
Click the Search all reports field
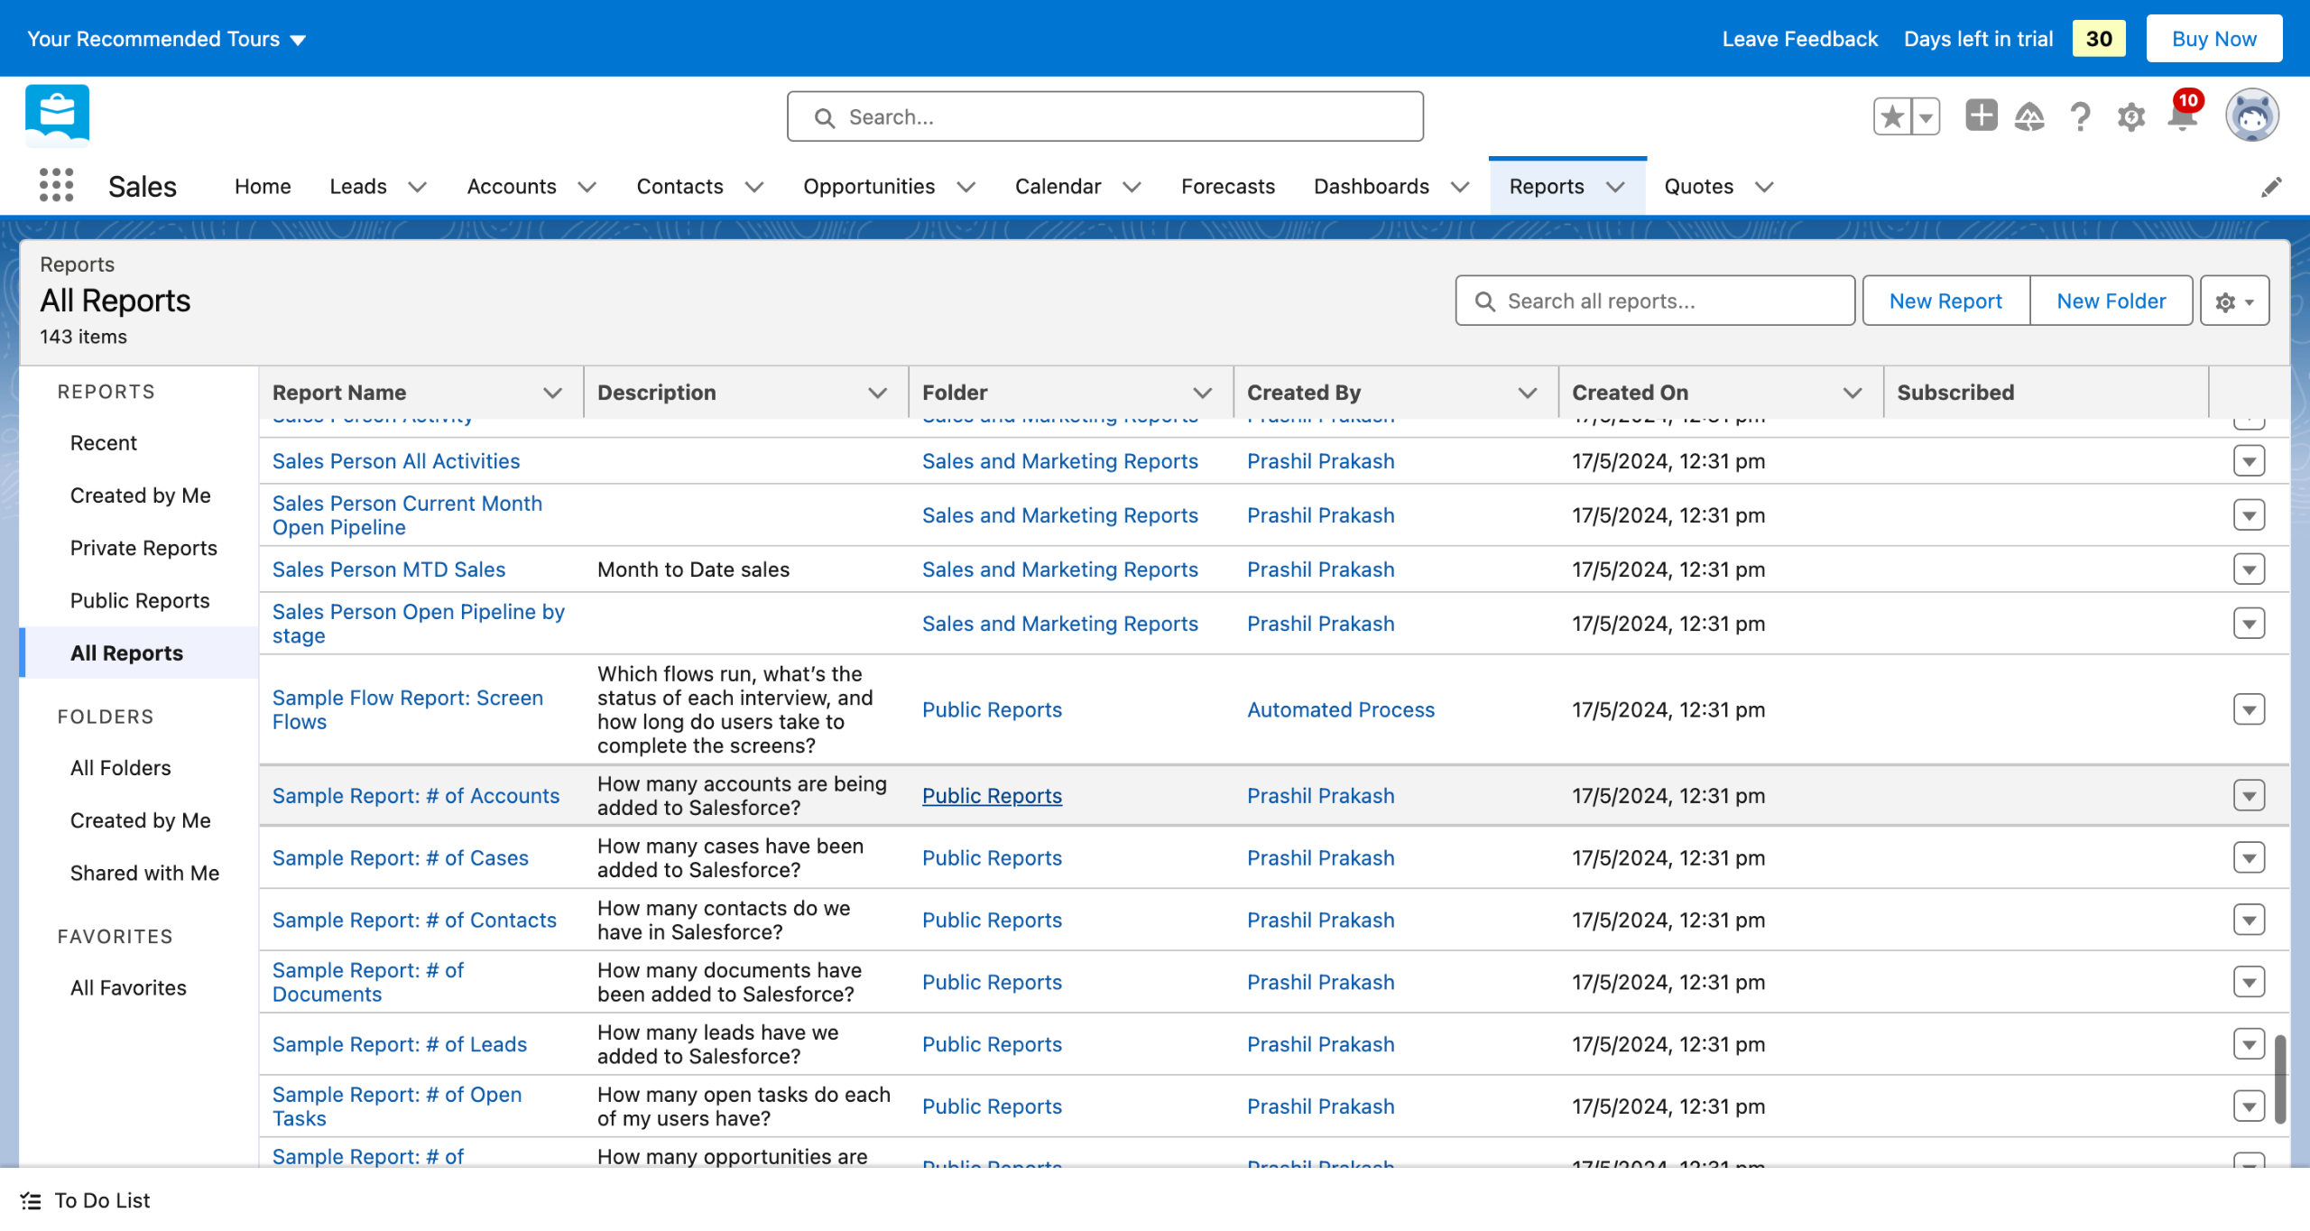click(x=1655, y=301)
